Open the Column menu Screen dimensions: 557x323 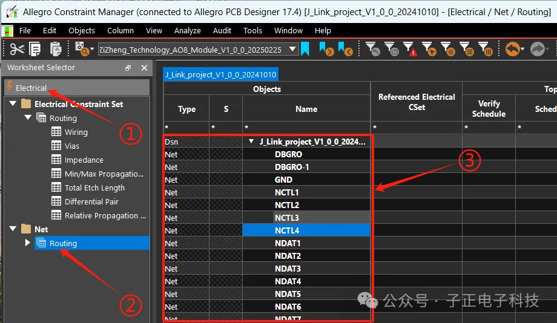[120, 30]
